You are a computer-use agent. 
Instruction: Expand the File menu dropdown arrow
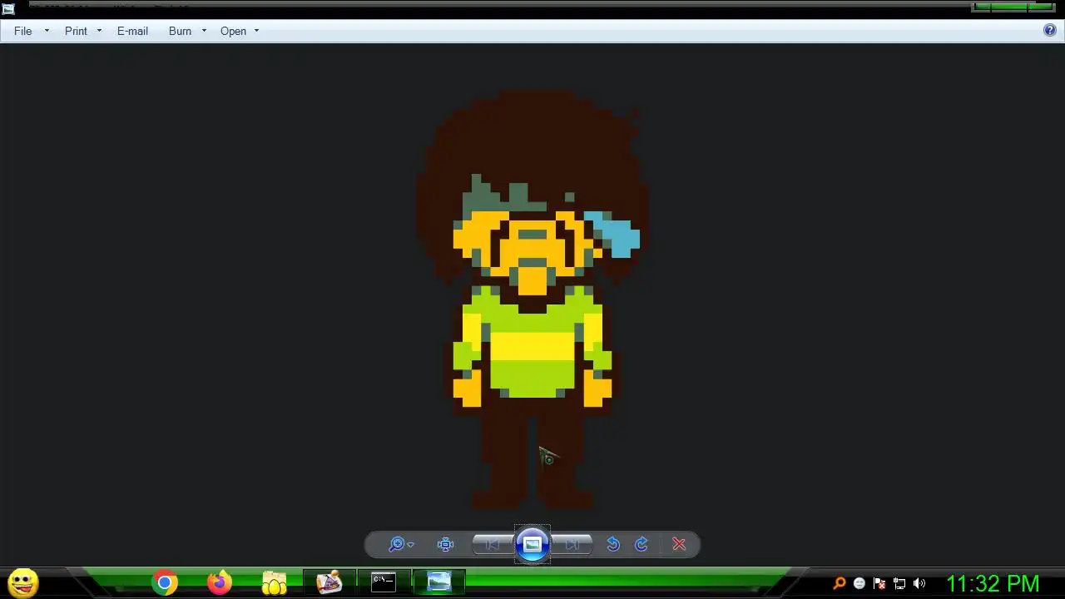tap(47, 31)
